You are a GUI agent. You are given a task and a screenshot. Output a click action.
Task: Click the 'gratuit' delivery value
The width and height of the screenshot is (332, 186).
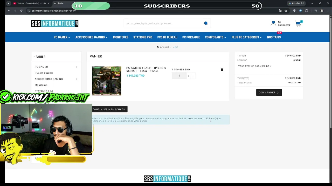point(297,60)
